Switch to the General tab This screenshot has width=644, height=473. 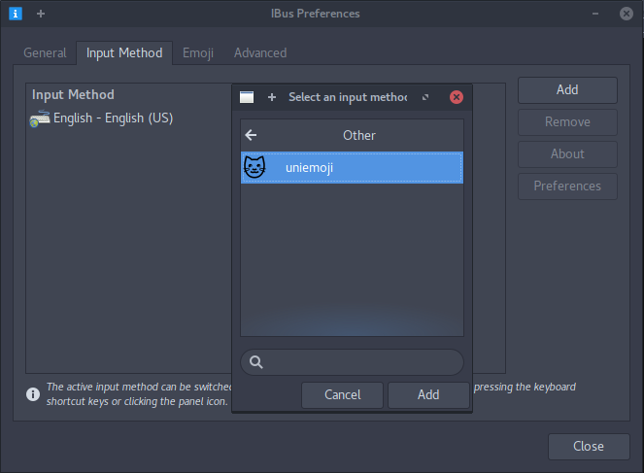pyautogui.click(x=45, y=52)
